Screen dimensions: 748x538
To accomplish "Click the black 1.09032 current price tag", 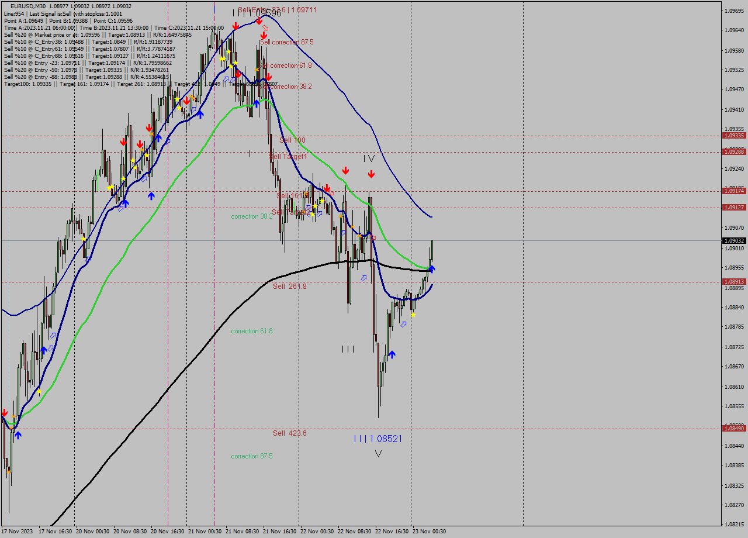I will [734, 240].
